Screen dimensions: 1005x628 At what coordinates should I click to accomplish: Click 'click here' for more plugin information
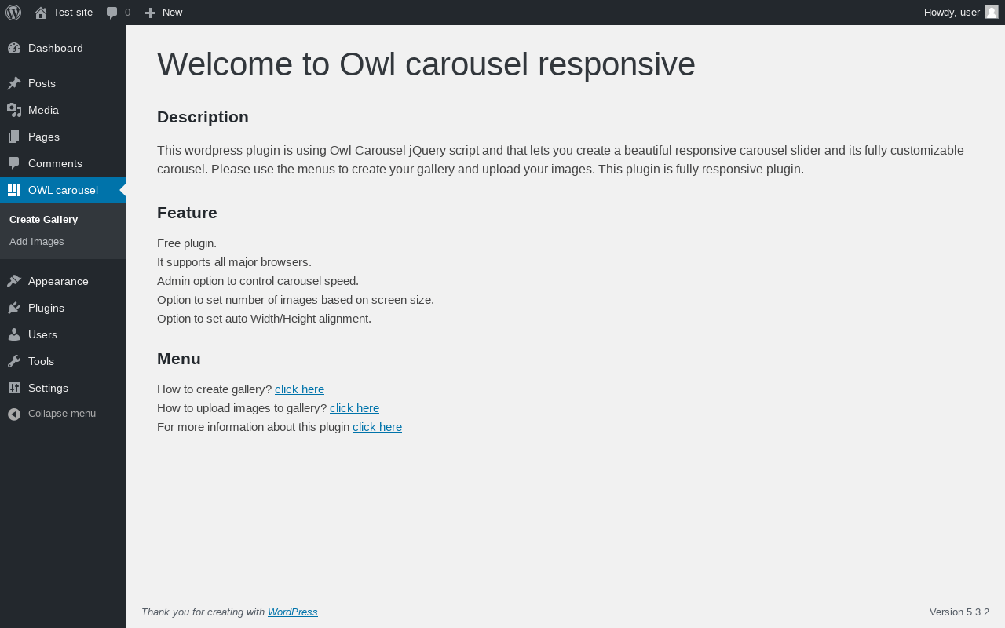[x=377, y=427]
